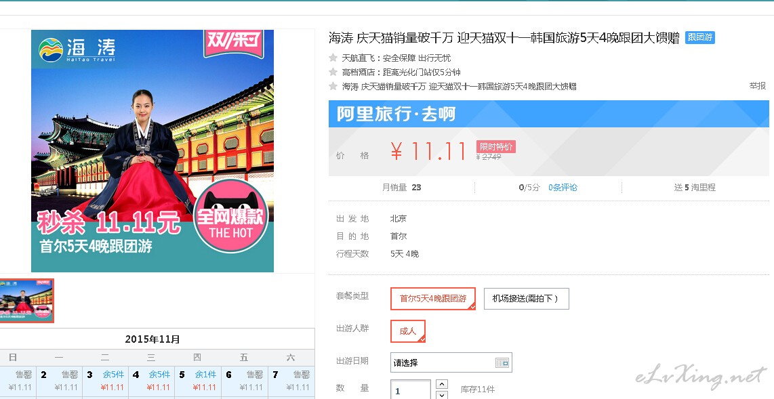Click the 限时特价 label

point(496,146)
